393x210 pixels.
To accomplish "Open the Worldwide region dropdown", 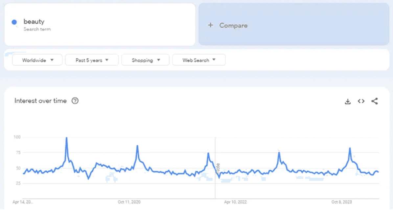I will tap(37, 60).
